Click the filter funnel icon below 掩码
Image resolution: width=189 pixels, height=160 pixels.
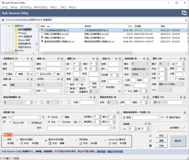coord(4,122)
